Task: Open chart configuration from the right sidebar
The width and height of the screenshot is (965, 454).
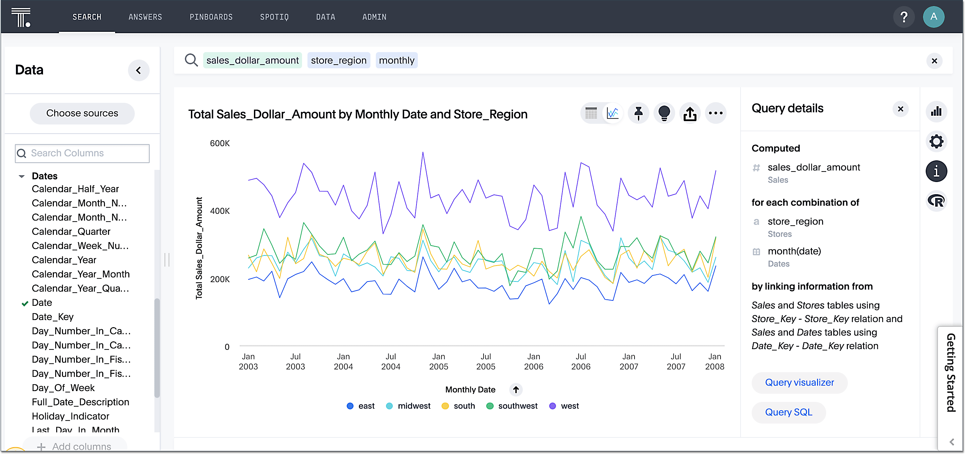Action: click(x=936, y=111)
